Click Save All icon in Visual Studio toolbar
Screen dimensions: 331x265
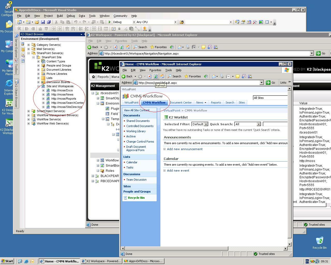coord(49,22)
